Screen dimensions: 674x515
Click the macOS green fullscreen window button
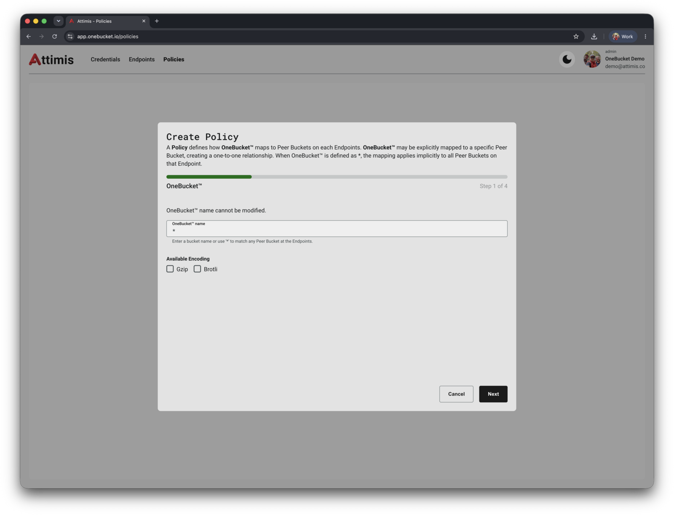[x=44, y=21]
